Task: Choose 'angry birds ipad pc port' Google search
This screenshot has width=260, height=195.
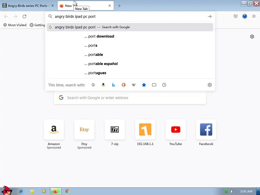Action: [130, 27]
